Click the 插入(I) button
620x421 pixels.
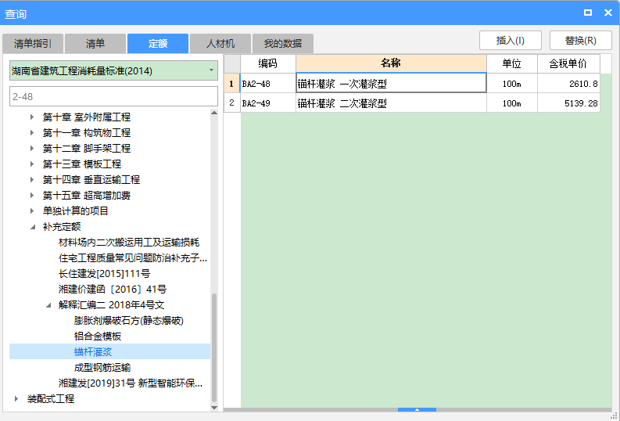pos(510,41)
